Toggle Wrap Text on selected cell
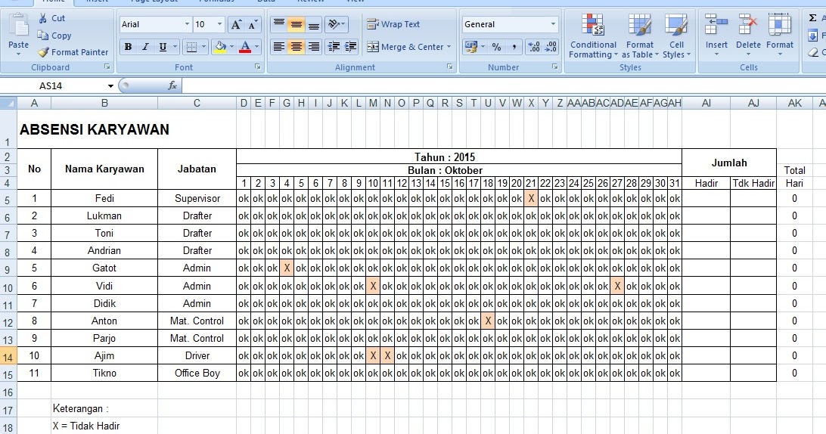Image resolution: width=826 pixels, height=434 pixels. click(393, 24)
